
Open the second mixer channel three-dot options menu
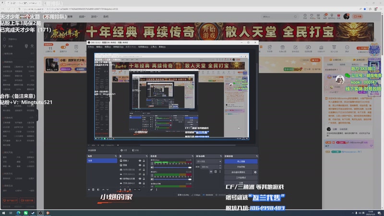click(152, 175)
